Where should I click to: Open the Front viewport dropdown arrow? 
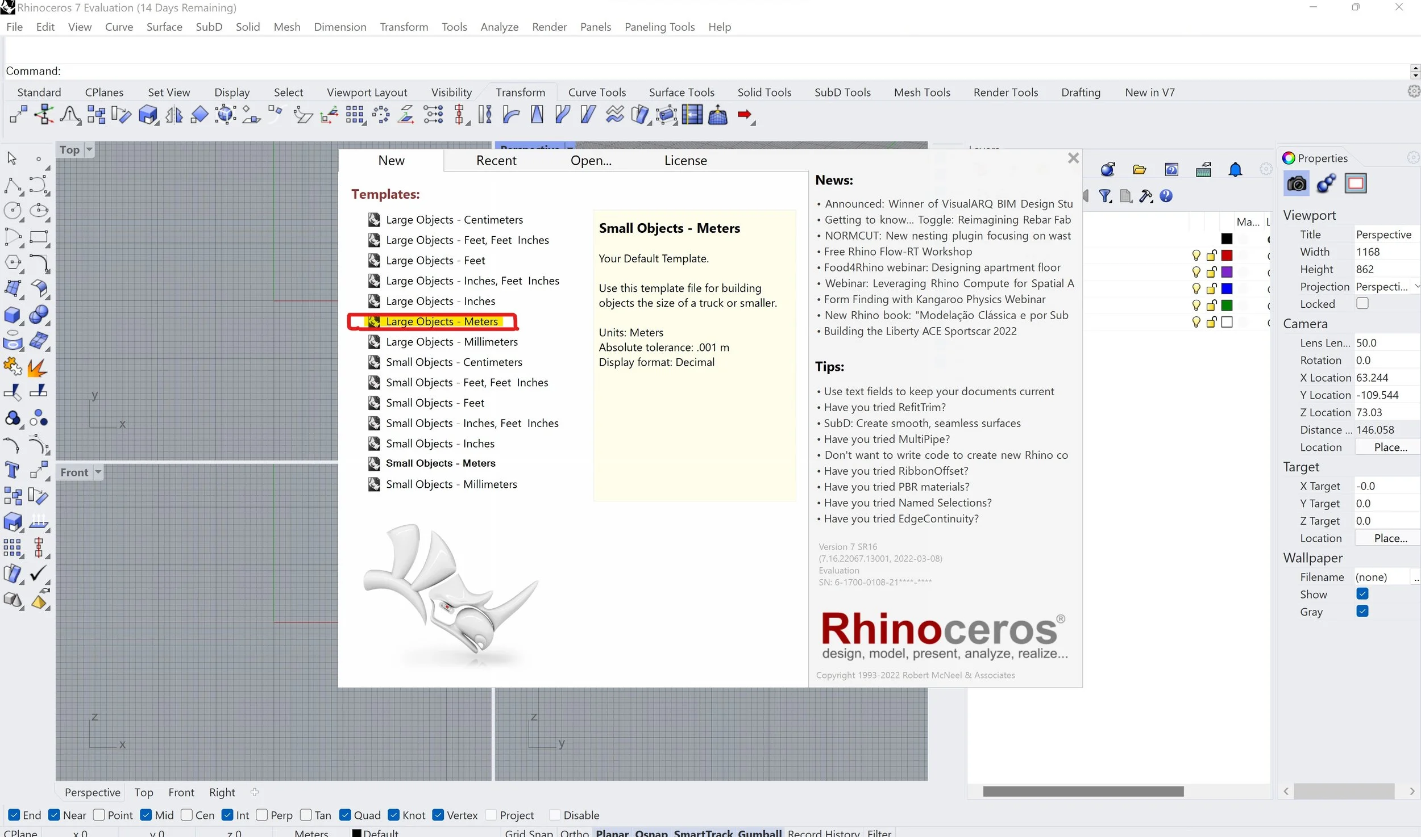tap(98, 472)
